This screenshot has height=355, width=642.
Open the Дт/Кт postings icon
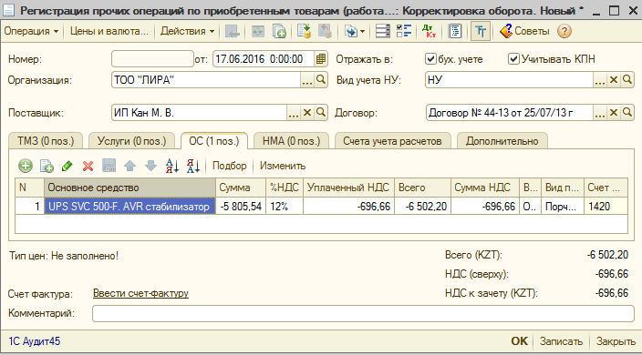coord(429,31)
